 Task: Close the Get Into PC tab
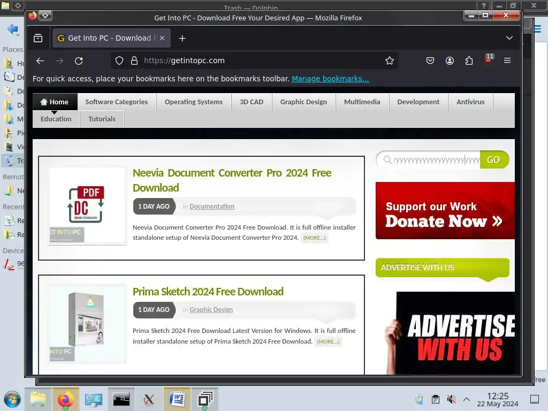[162, 38]
